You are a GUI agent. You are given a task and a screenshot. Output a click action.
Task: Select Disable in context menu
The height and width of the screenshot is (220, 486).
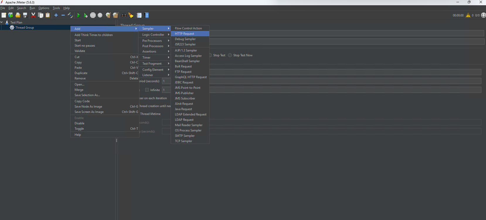click(x=105, y=123)
